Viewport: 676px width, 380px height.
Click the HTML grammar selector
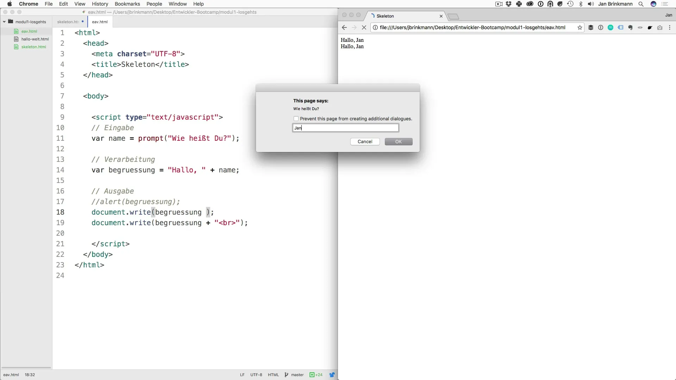[273, 375]
